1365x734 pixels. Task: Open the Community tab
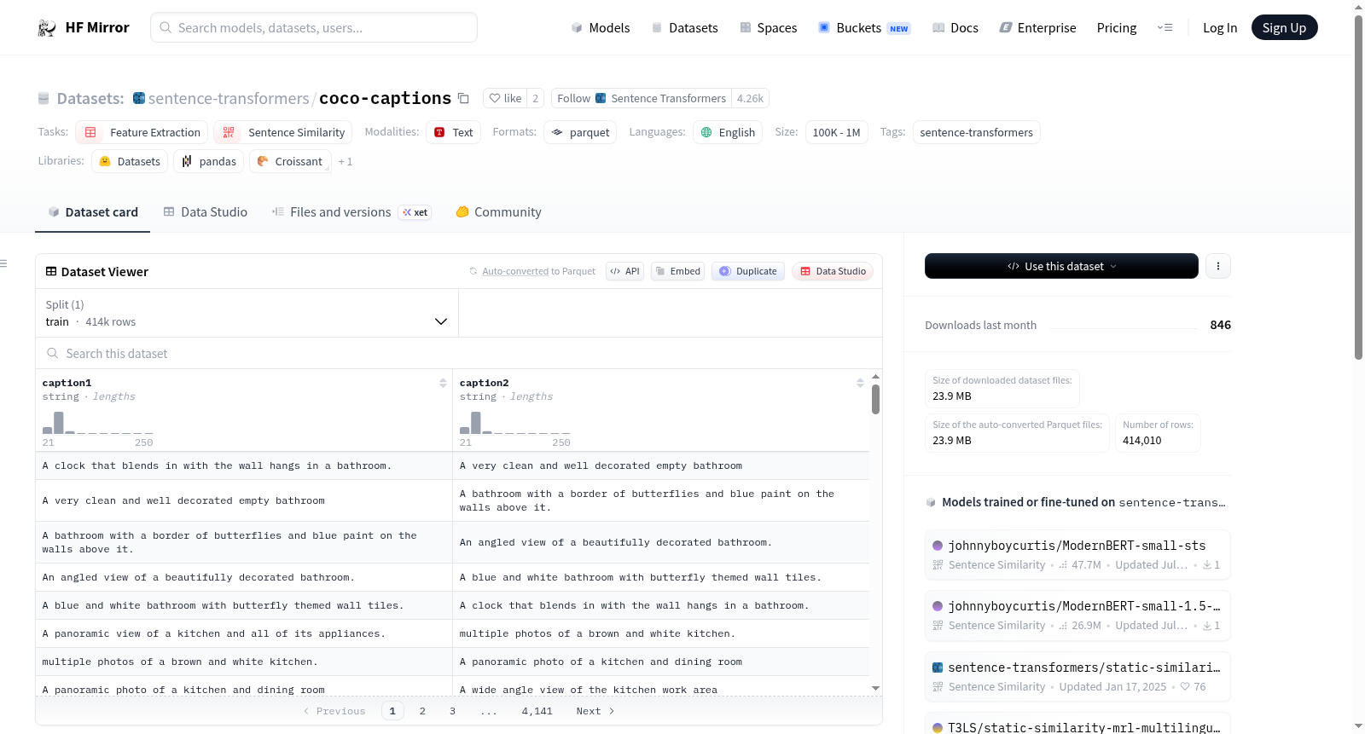(x=498, y=212)
